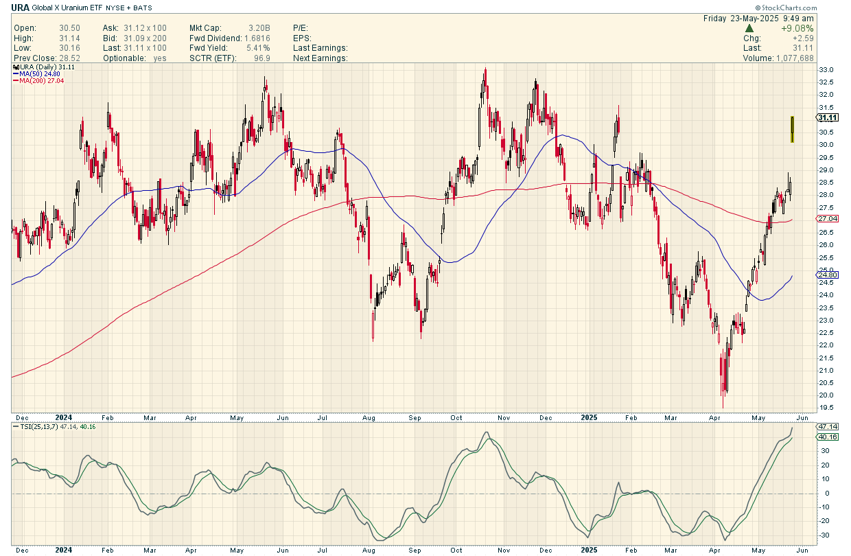Click the candlestick icon beside URA (Daily)

coord(15,67)
